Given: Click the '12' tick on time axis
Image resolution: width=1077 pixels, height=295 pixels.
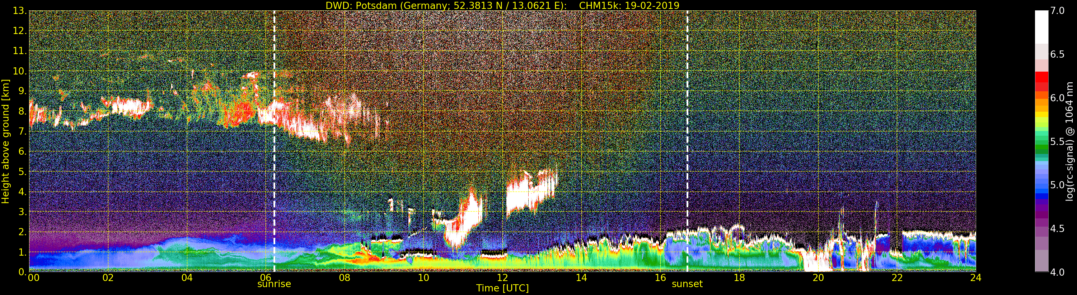Looking at the screenshot, I should click(x=502, y=277).
